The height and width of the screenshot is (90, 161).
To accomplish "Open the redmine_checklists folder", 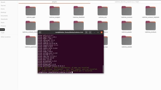I will (x=79, y=11).
